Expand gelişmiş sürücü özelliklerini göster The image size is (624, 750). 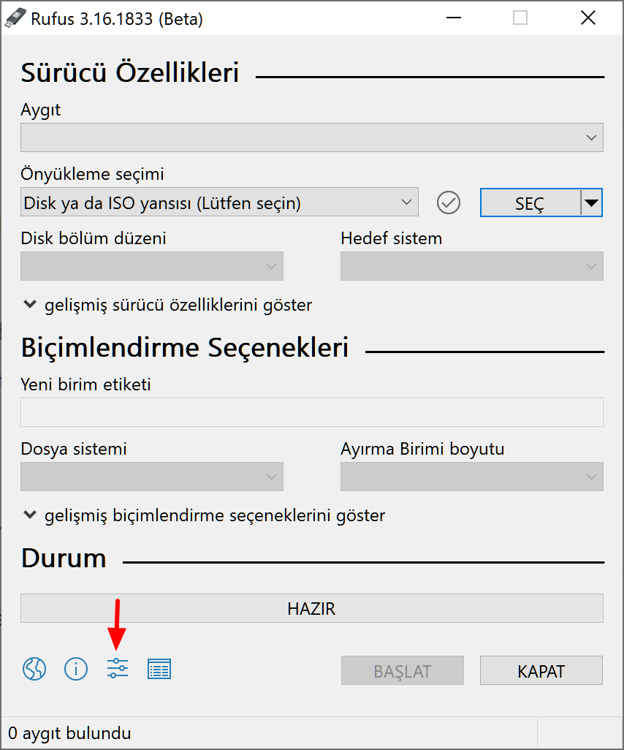(x=168, y=305)
